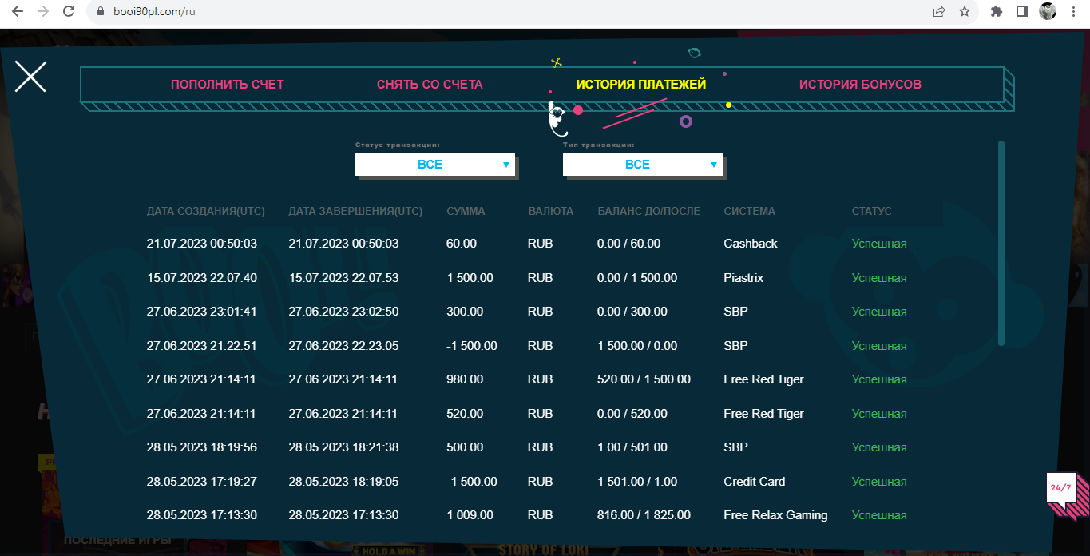The image size is (1090, 556).
Task: Open transaction type ВСЕ dropdown
Action: (x=643, y=164)
